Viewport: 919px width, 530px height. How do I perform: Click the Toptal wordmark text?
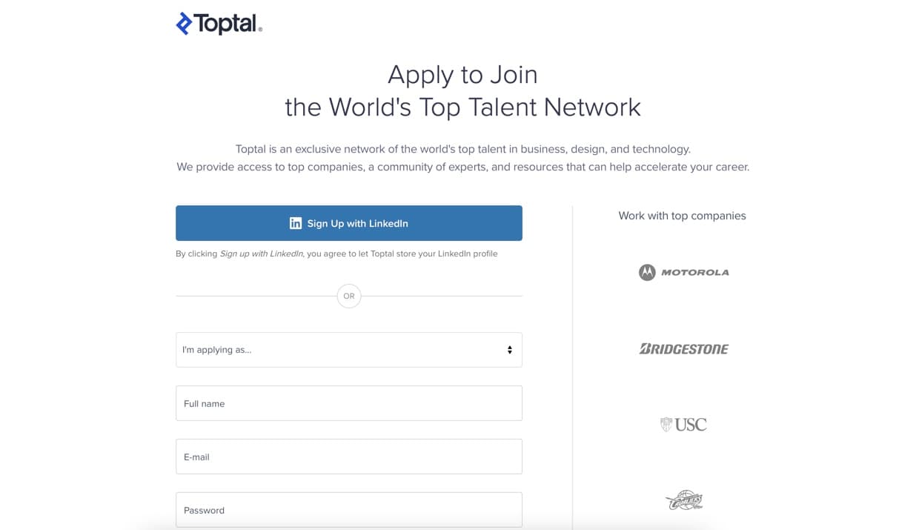[x=226, y=23]
